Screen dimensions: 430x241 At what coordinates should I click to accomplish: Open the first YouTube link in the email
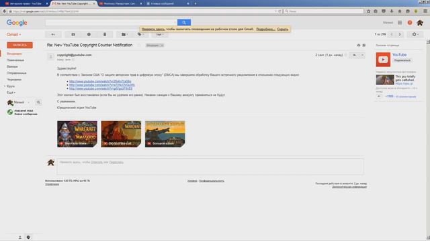pyautogui.click(x=100, y=82)
